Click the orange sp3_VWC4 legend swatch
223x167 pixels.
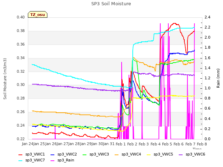pos(117,155)
